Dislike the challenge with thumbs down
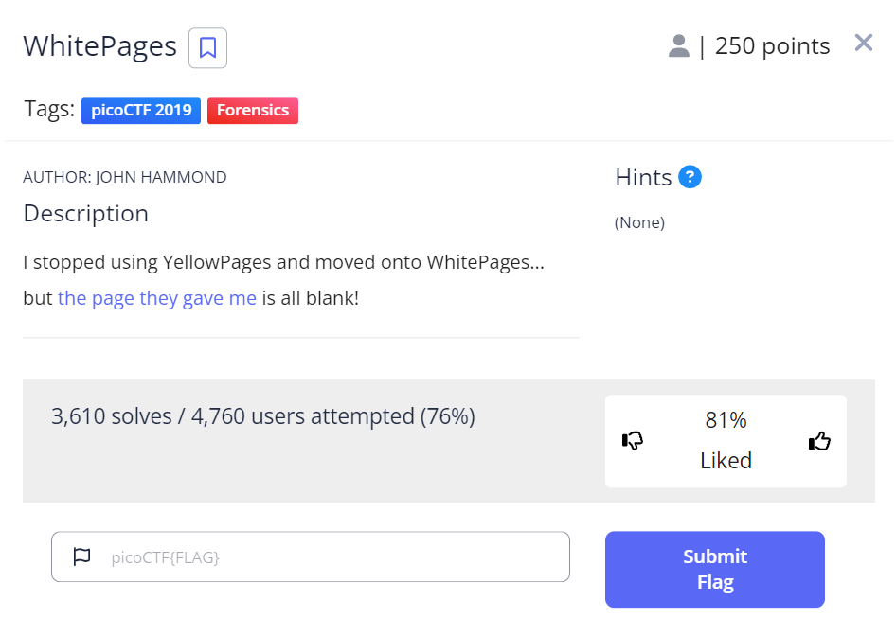The height and width of the screenshot is (635, 896). tap(633, 441)
